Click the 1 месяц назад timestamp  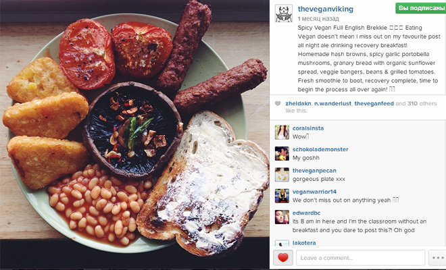click(x=318, y=19)
